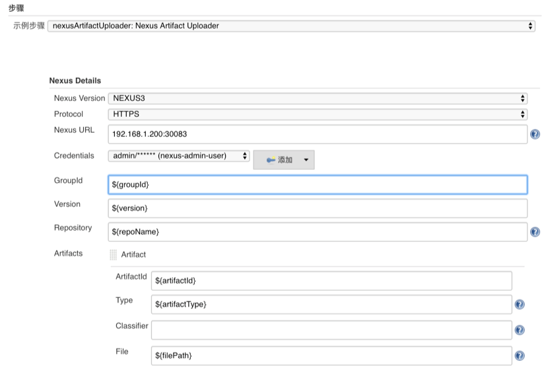Click the Artifacts label
The width and height of the screenshot is (546, 370).
68,253
